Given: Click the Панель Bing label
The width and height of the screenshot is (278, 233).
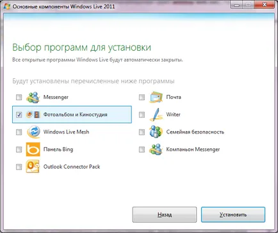Looking at the screenshot, I should point(58,150).
